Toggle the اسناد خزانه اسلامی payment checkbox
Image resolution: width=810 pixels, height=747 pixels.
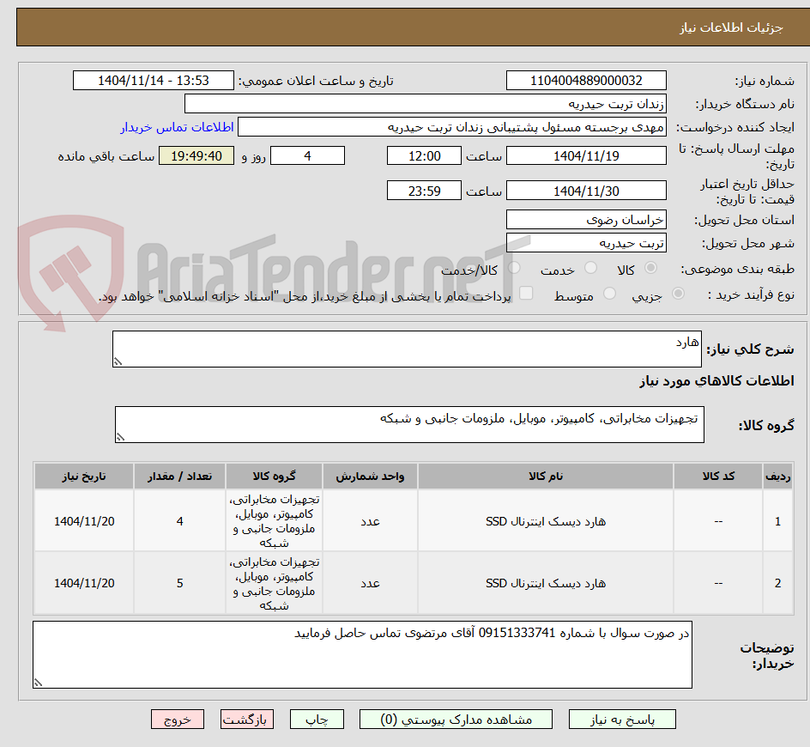[526, 293]
